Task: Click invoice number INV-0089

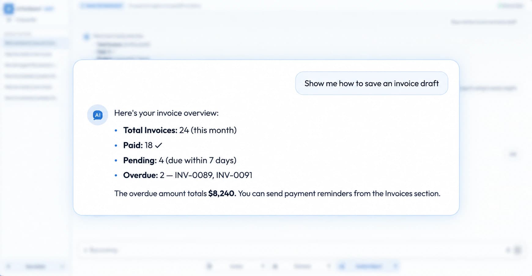Action: point(194,175)
